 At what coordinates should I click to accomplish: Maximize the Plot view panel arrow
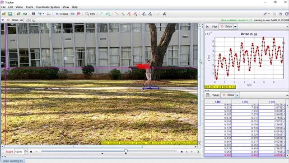click(287, 27)
